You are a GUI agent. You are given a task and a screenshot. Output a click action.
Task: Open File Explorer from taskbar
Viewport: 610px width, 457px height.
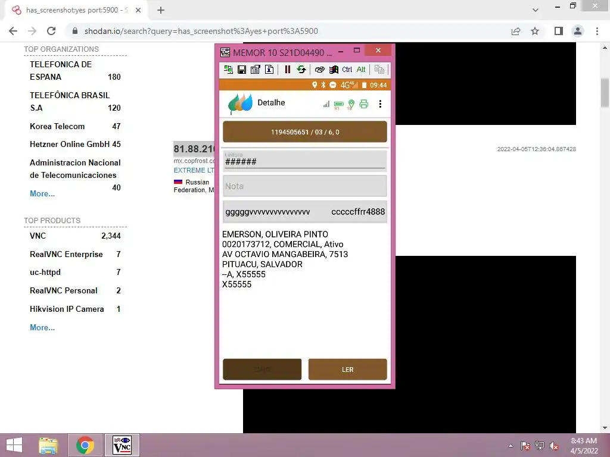[48, 445]
